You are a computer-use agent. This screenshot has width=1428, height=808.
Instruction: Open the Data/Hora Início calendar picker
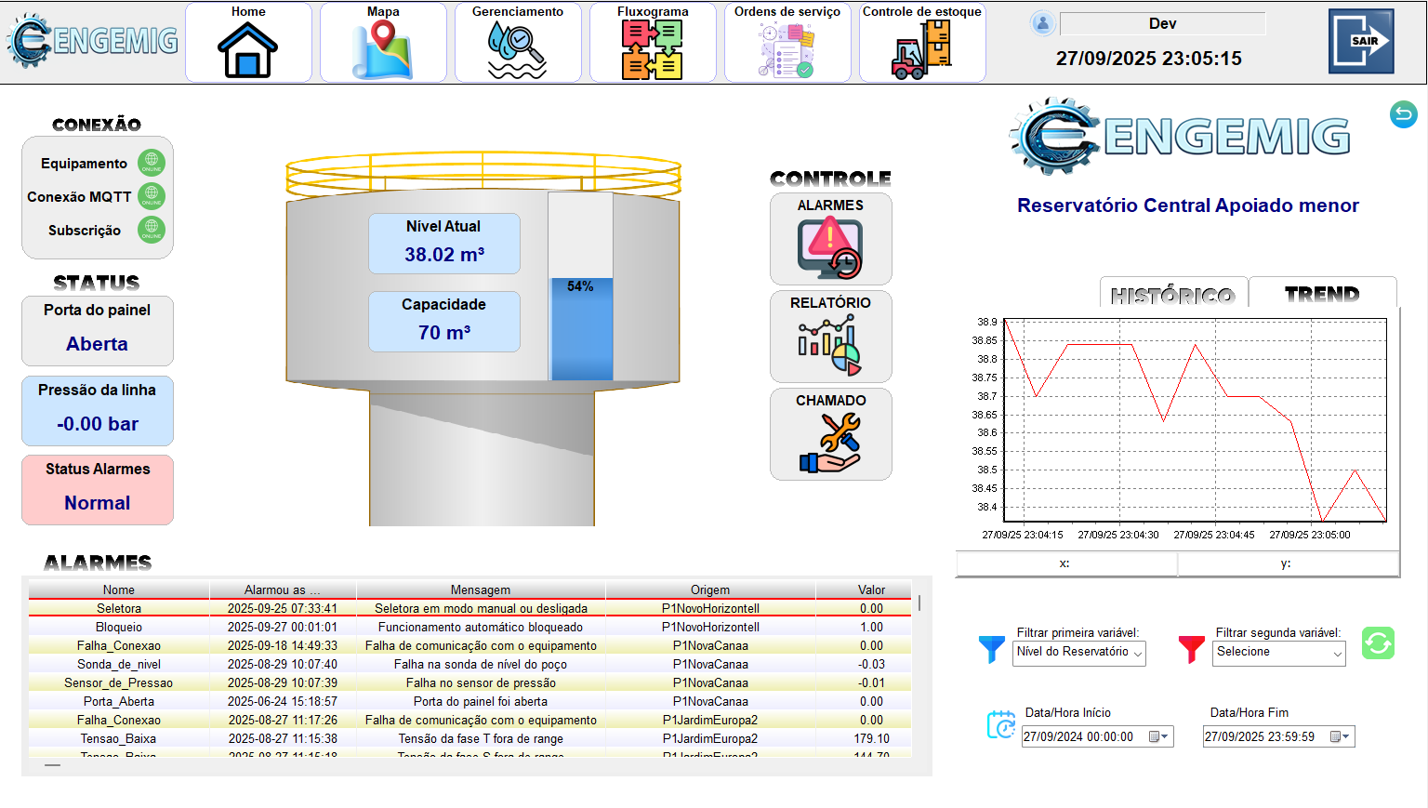pyautogui.click(x=1158, y=737)
